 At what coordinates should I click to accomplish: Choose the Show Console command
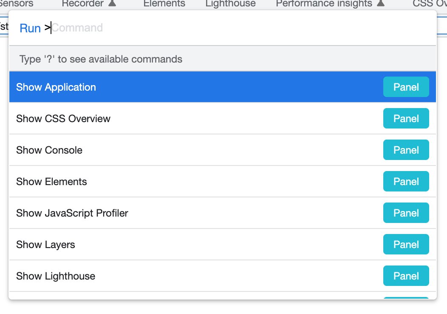(x=222, y=150)
